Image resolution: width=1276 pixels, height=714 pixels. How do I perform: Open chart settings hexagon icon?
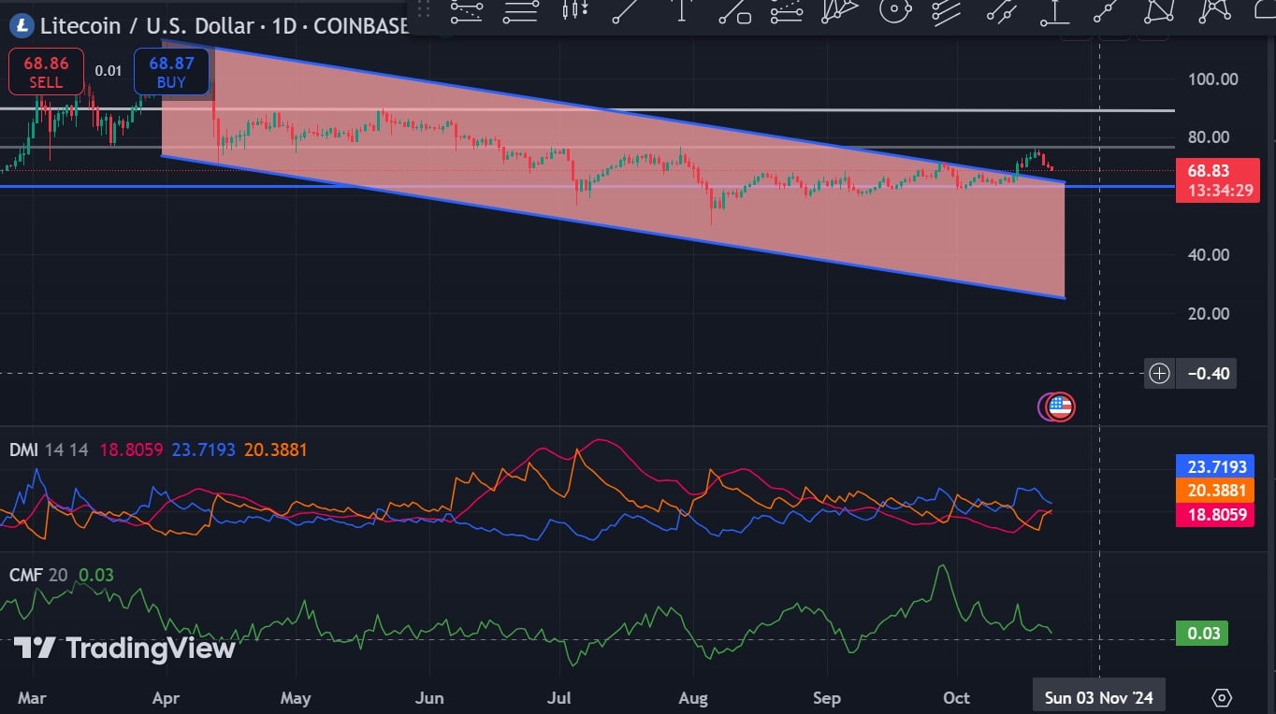pyautogui.click(x=1221, y=697)
